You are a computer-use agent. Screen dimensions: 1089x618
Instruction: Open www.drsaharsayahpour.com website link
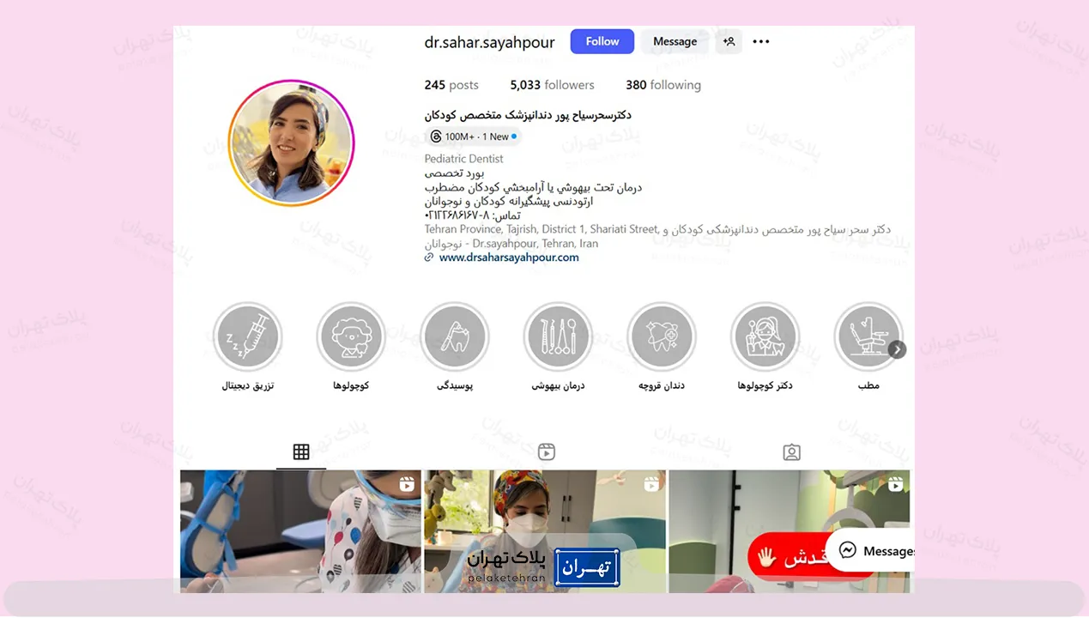pos(509,257)
